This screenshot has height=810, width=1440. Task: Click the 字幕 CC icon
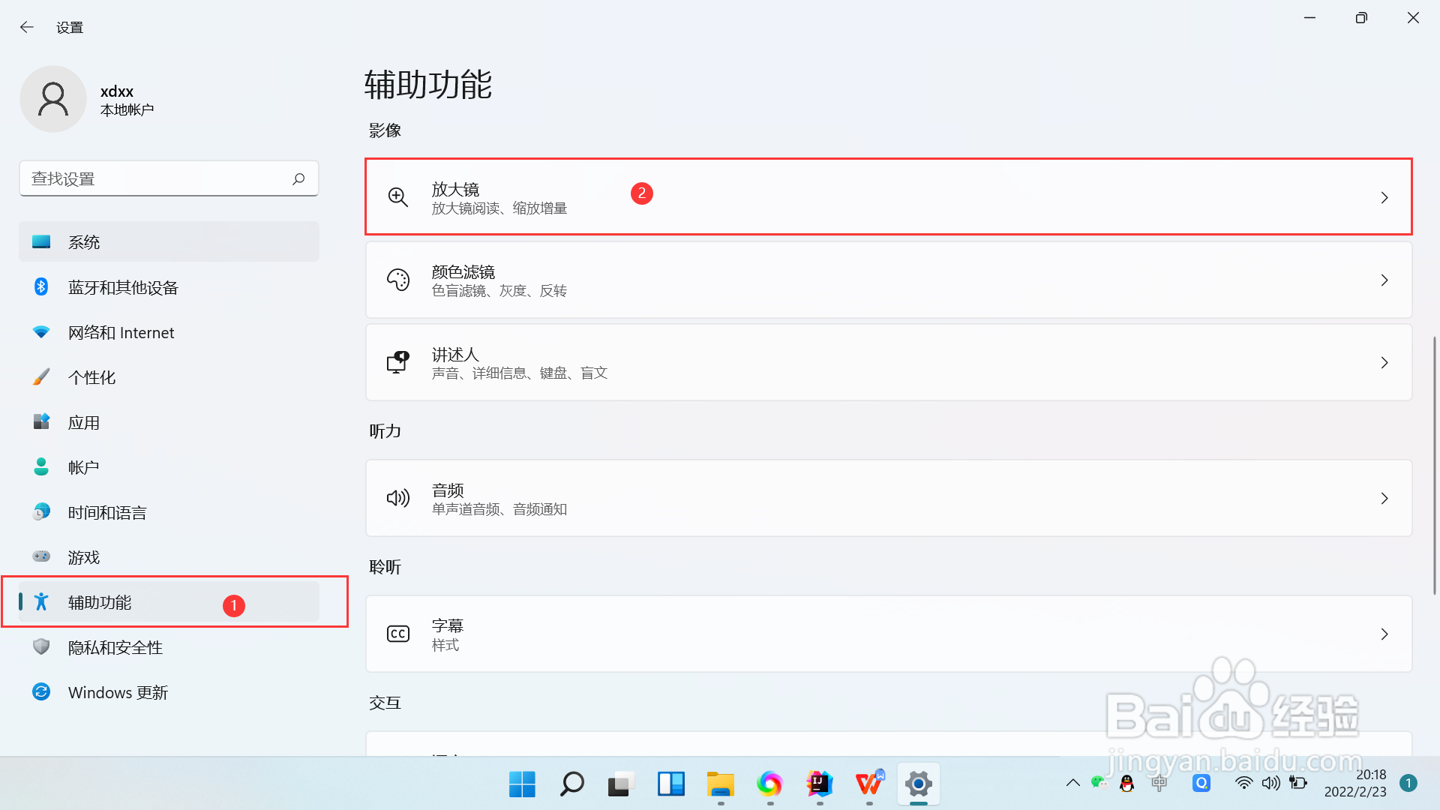397,634
